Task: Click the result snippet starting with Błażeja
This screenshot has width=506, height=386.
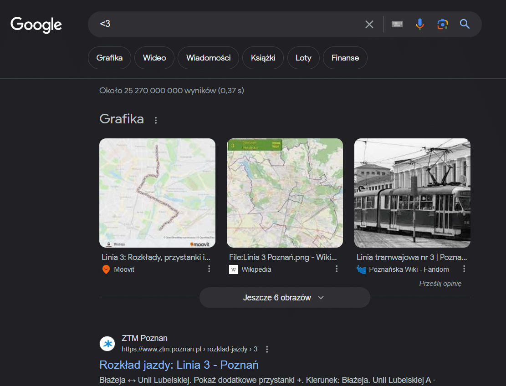Action: [267, 380]
